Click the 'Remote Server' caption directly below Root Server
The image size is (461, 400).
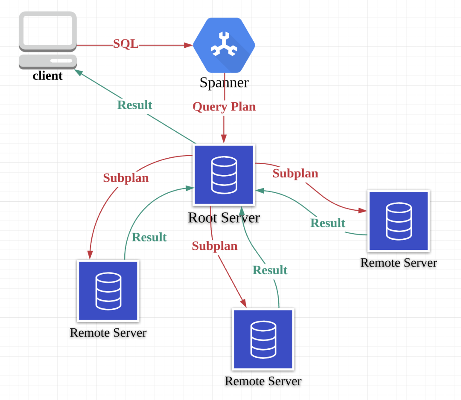[x=263, y=381]
